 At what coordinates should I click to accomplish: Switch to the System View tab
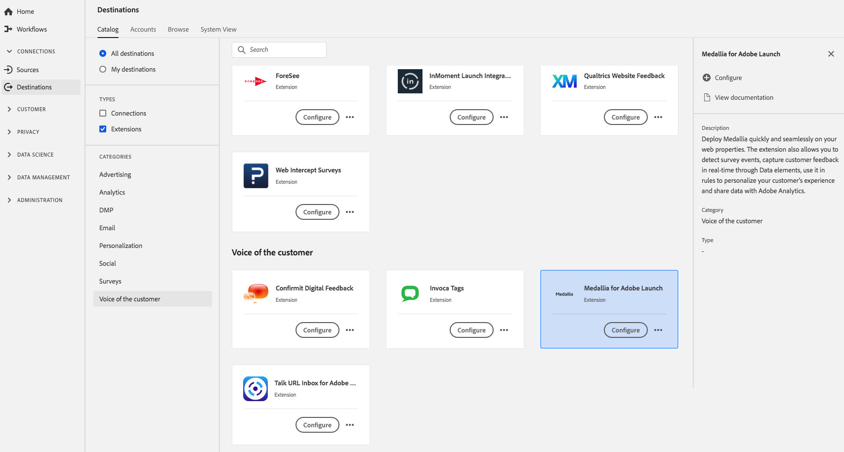click(x=218, y=30)
